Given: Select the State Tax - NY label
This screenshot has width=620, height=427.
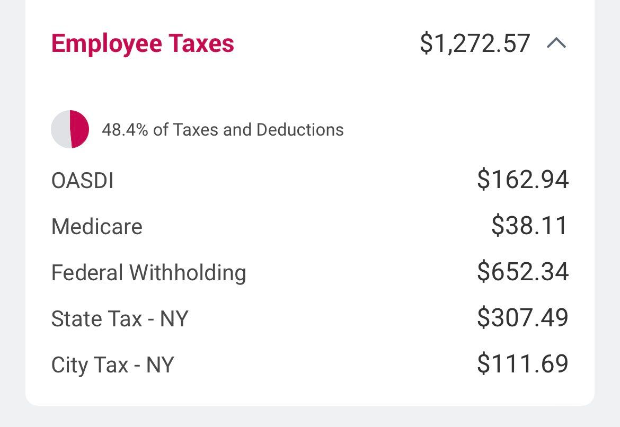Looking at the screenshot, I should pyautogui.click(x=120, y=319).
